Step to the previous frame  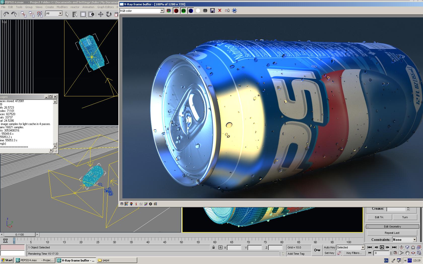click(376, 247)
